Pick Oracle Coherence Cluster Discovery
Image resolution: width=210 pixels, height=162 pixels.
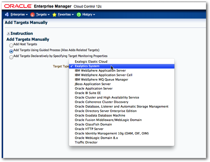tap(121, 102)
